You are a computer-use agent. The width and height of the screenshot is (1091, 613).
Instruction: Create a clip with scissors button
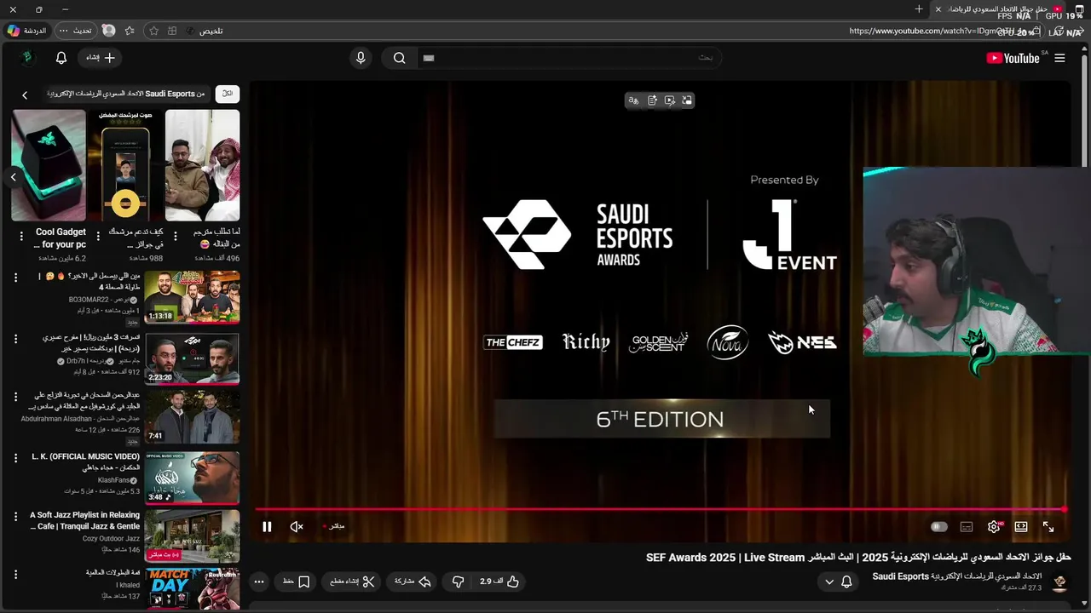353,581
